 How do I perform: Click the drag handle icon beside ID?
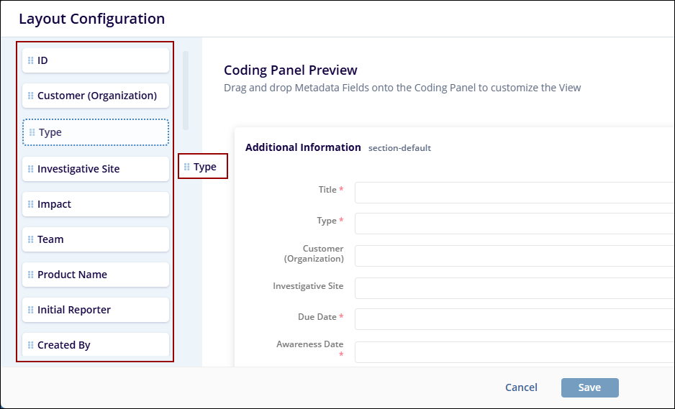(x=31, y=60)
